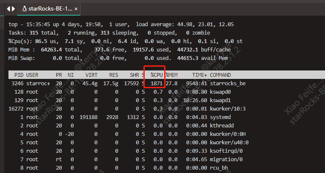
Task: Click the TIME+ column header
Action: [x=199, y=75]
